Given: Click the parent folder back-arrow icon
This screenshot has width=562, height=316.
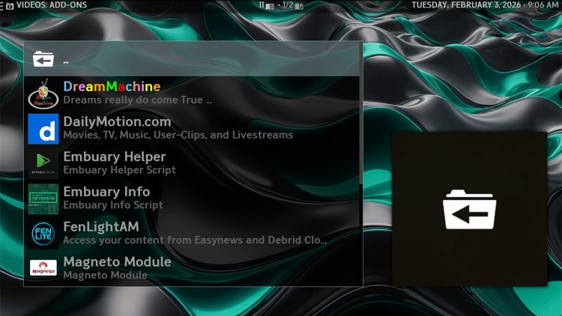Looking at the screenshot, I should pyautogui.click(x=43, y=59).
